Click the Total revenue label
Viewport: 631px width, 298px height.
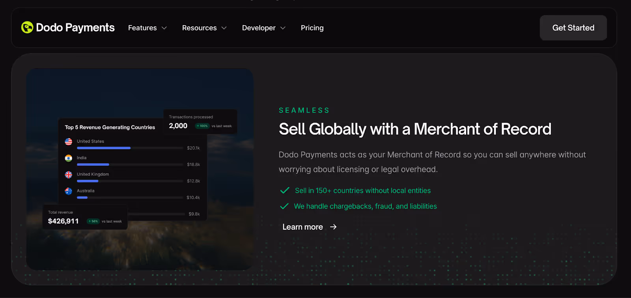(60, 212)
